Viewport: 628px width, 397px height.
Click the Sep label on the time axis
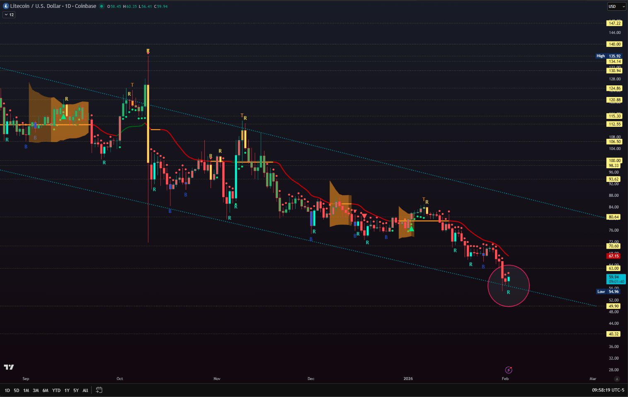(x=26, y=379)
